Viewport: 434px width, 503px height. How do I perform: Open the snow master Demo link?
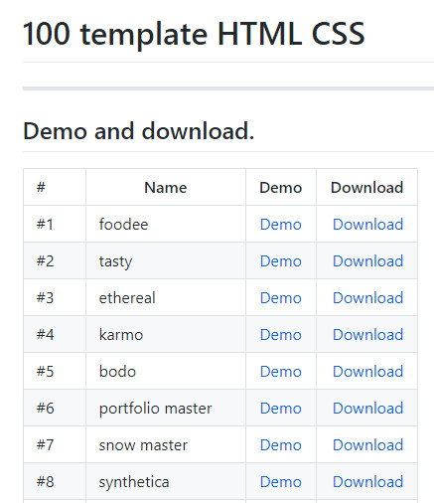click(281, 445)
